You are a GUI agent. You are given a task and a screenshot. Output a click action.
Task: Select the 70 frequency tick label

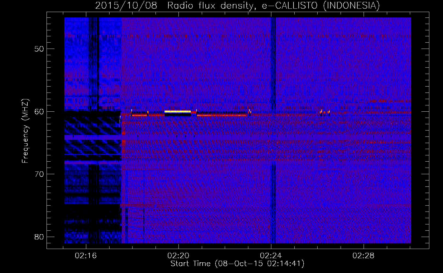(39, 174)
